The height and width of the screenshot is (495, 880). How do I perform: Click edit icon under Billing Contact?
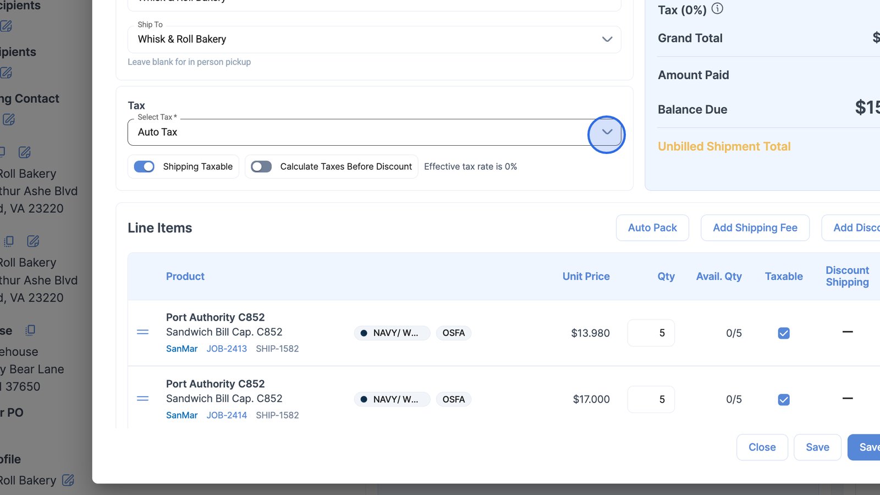click(x=9, y=119)
